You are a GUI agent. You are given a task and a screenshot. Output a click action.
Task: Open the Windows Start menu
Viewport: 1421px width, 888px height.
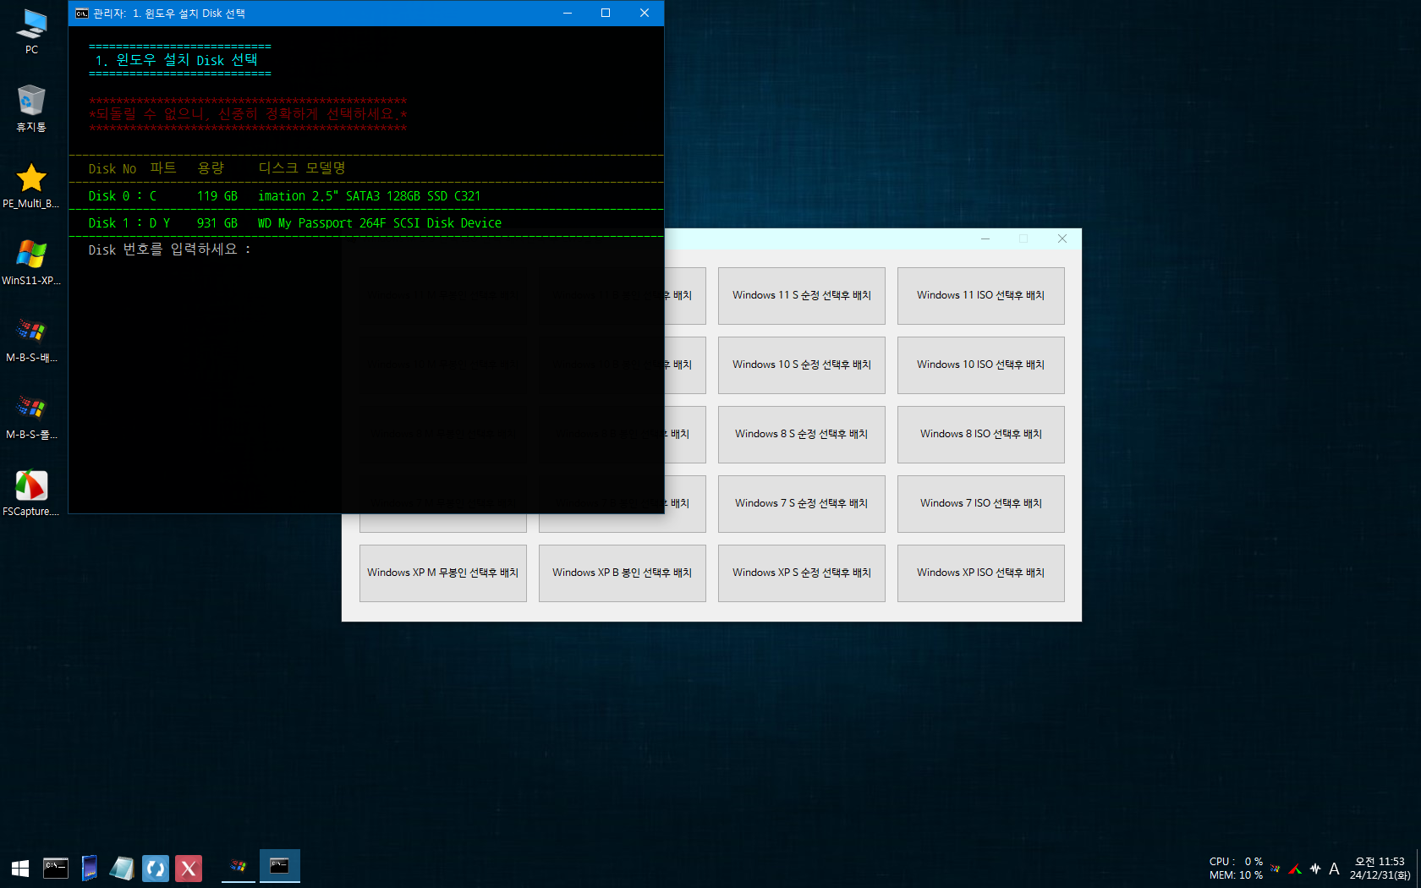click(x=20, y=868)
